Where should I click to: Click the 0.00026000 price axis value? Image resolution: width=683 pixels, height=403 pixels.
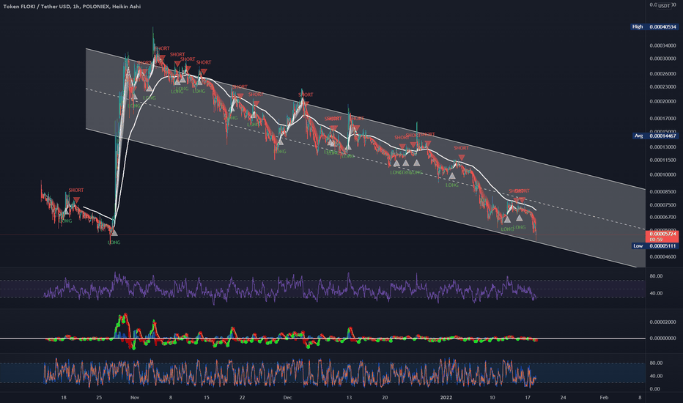point(662,74)
